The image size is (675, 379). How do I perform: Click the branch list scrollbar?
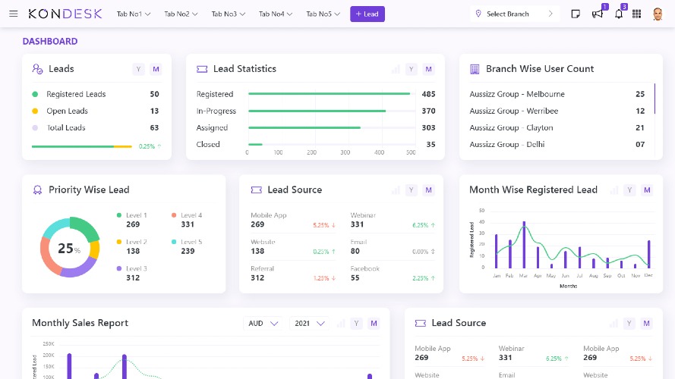(654, 99)
